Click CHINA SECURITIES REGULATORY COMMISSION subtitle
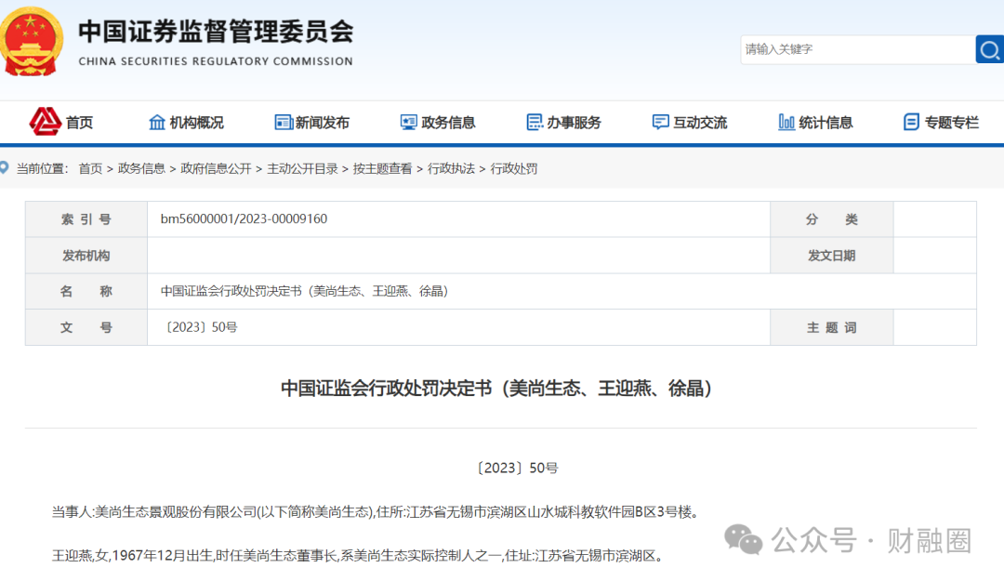The width and height of the screenshot is (1004, 581). [216, 61]
